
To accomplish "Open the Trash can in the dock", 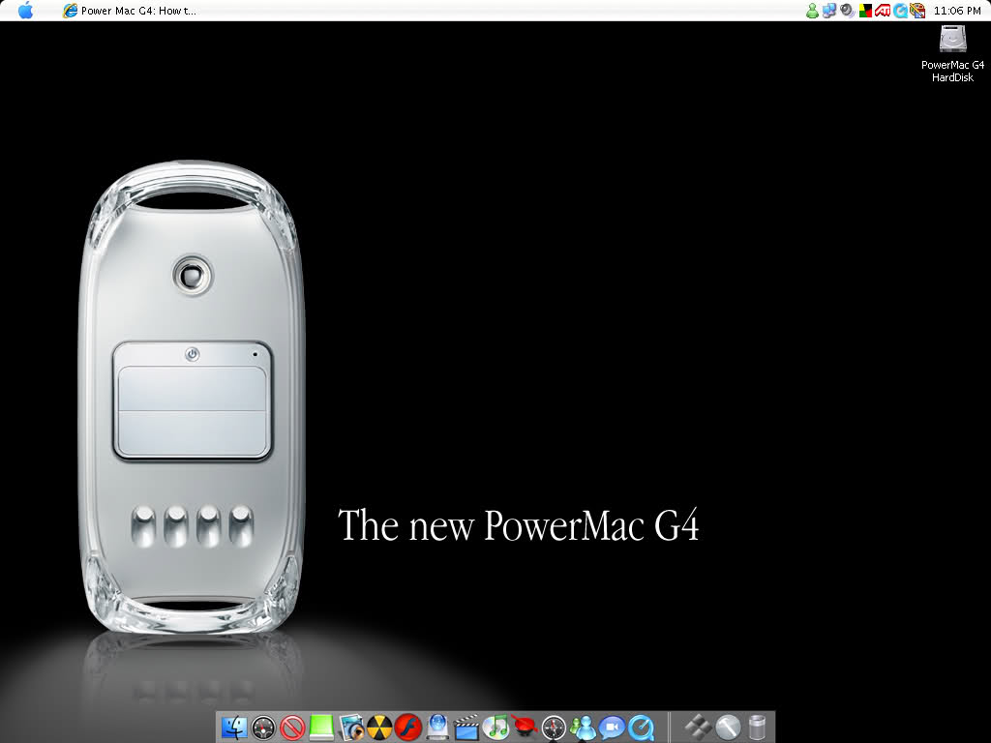I will click(x=757, y=728).
